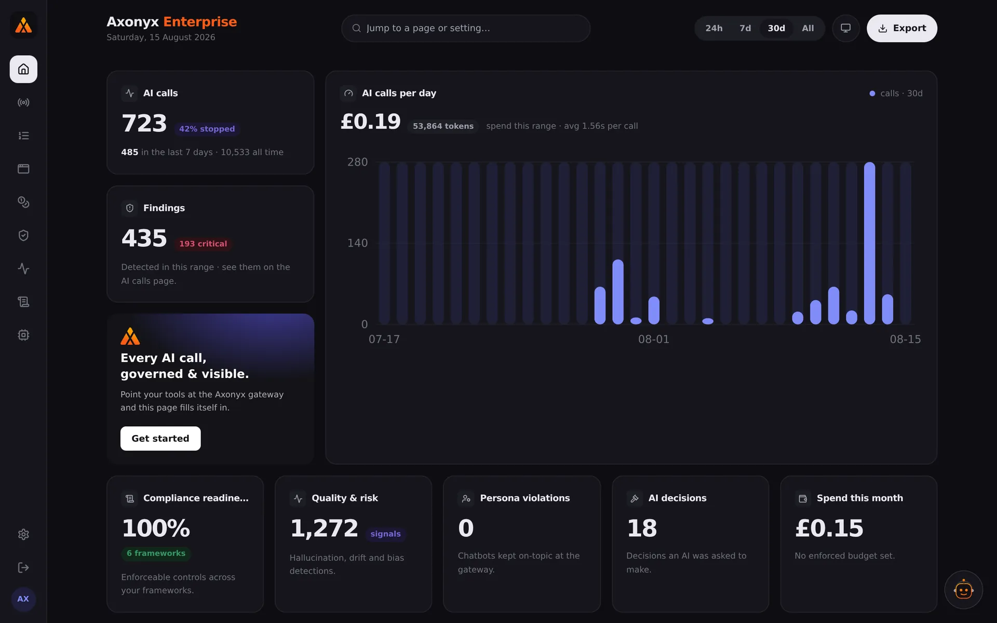Click the Spend this month wallet icon
Image resolution: width=997 pixels, height=623 pixels.
803,498
